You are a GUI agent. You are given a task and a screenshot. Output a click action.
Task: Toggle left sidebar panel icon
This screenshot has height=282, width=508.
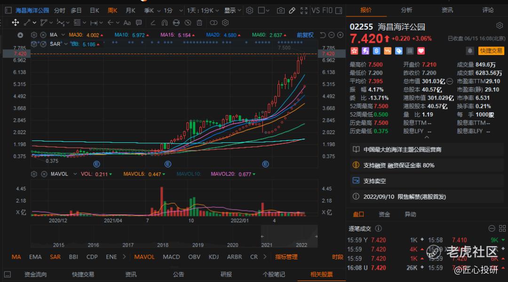tap(8, 11)
